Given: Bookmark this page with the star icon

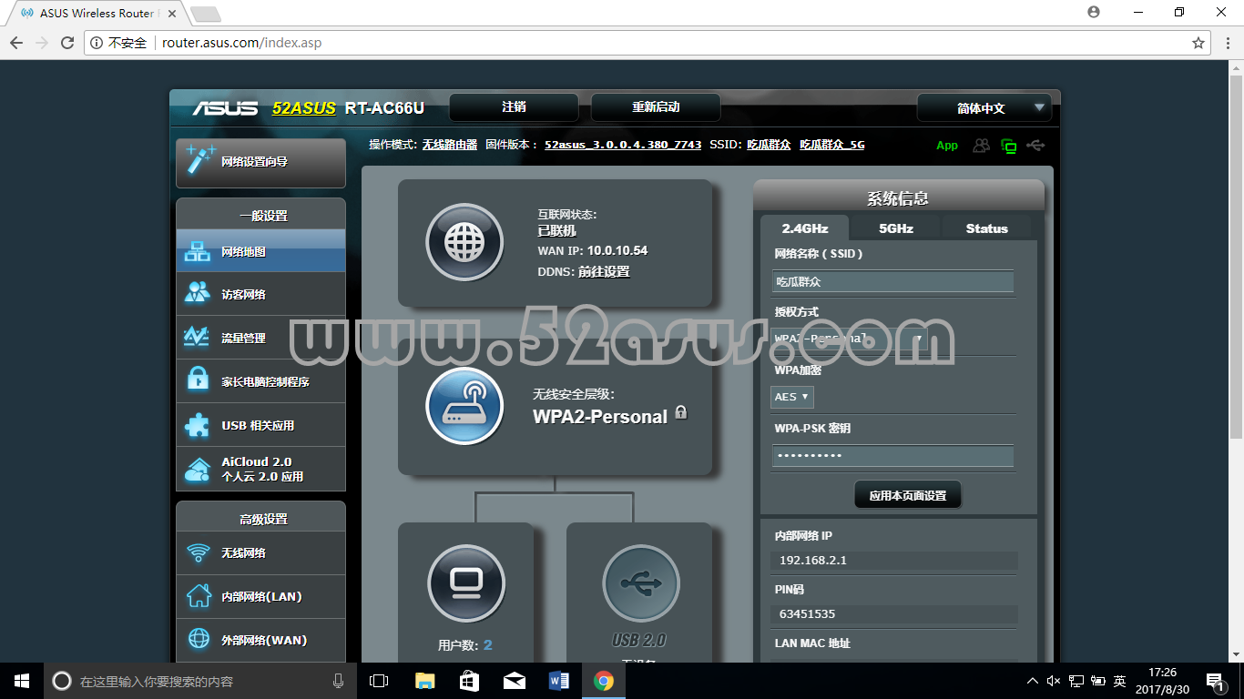Looking at the screenshot, I should (1198, 43).
